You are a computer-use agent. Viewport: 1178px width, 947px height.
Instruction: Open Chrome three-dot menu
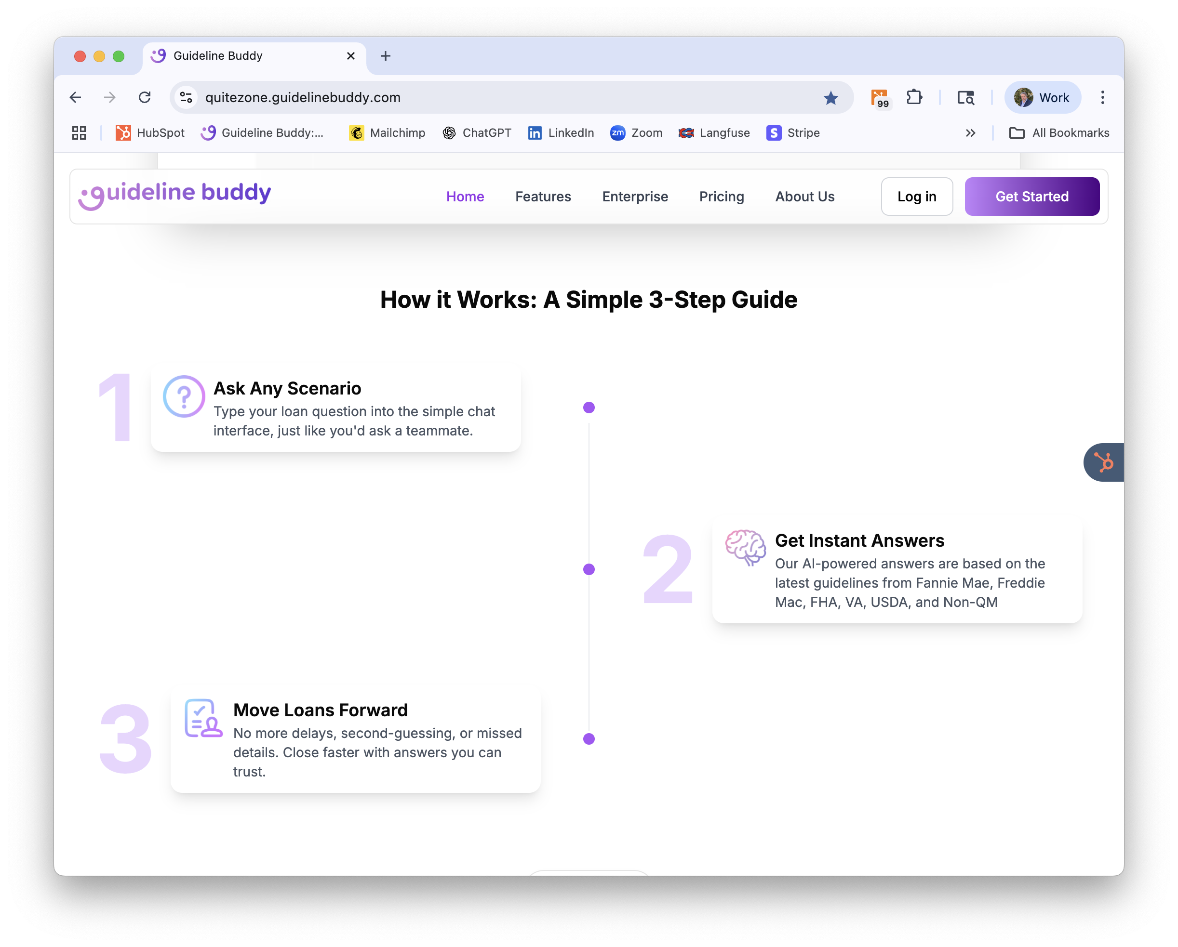[1103, 98]
